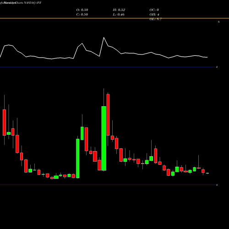Click the OH: 4 readout
Screen dimensions: 229x229
154,15
